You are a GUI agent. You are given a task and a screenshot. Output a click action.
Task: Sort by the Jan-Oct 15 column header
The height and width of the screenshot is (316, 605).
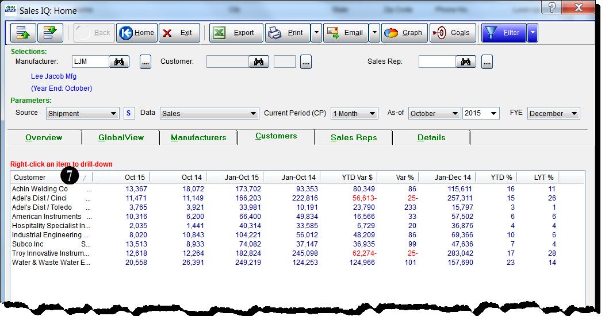click(x=235, y=178)
